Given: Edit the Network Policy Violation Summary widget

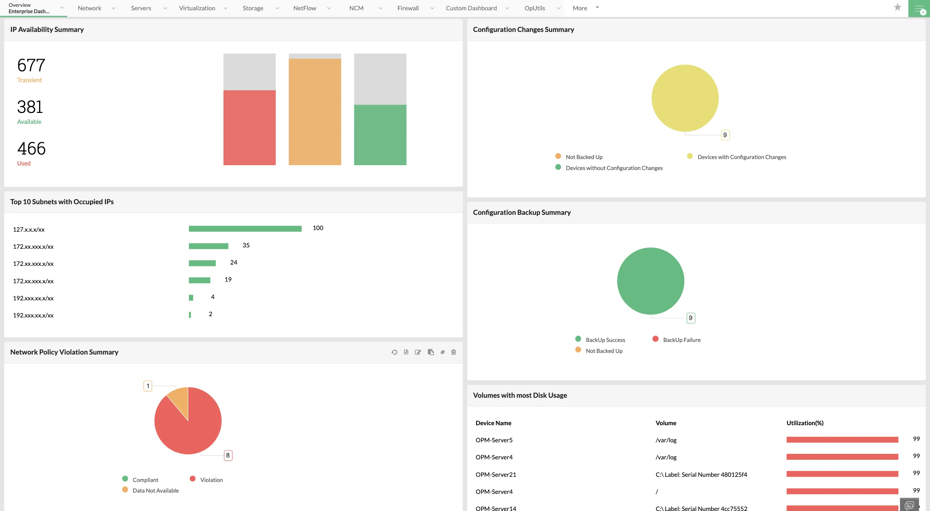Looking at the screenshot, I should tap(418, 352).
